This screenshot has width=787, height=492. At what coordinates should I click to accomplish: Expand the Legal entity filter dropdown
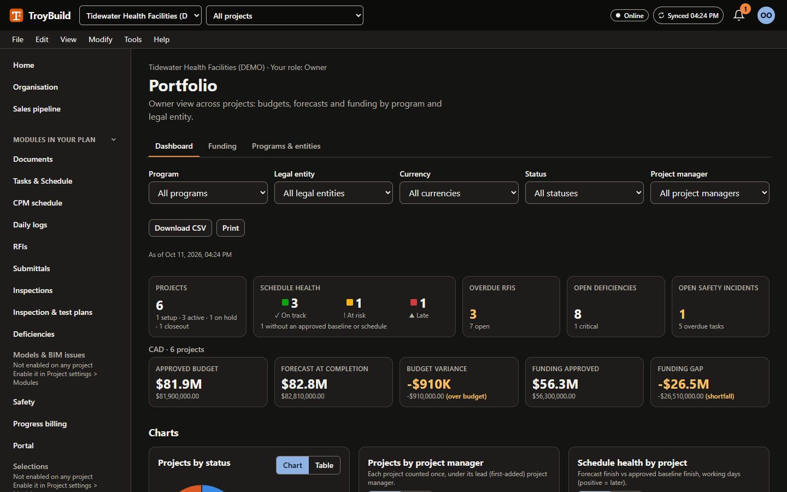[333, 193]
